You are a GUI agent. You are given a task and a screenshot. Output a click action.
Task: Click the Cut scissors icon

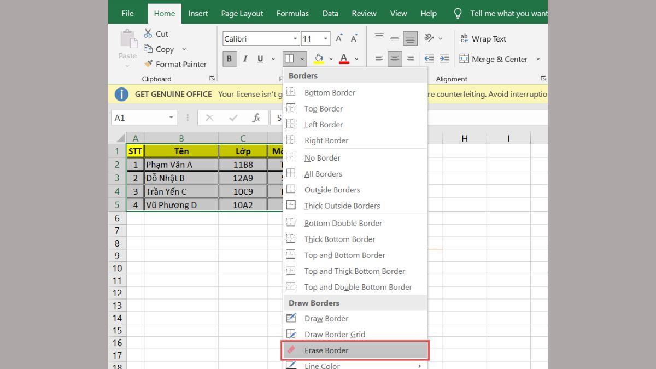[x=148, y=33]
